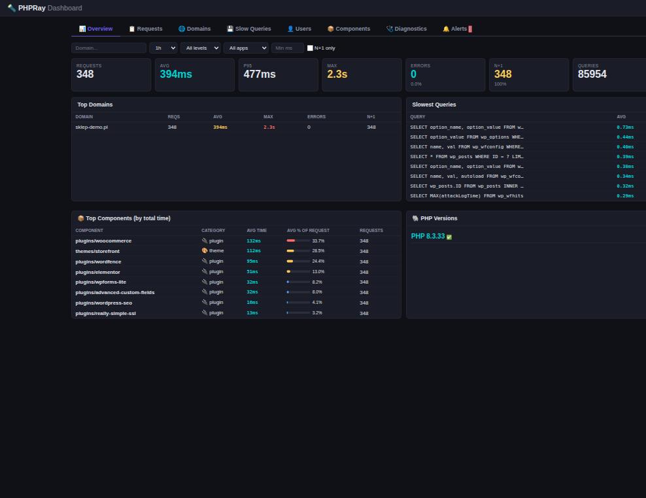This screenshot has height=498, width=646.
Task: Open the All apps dropdown
Action: pos(246,48)
